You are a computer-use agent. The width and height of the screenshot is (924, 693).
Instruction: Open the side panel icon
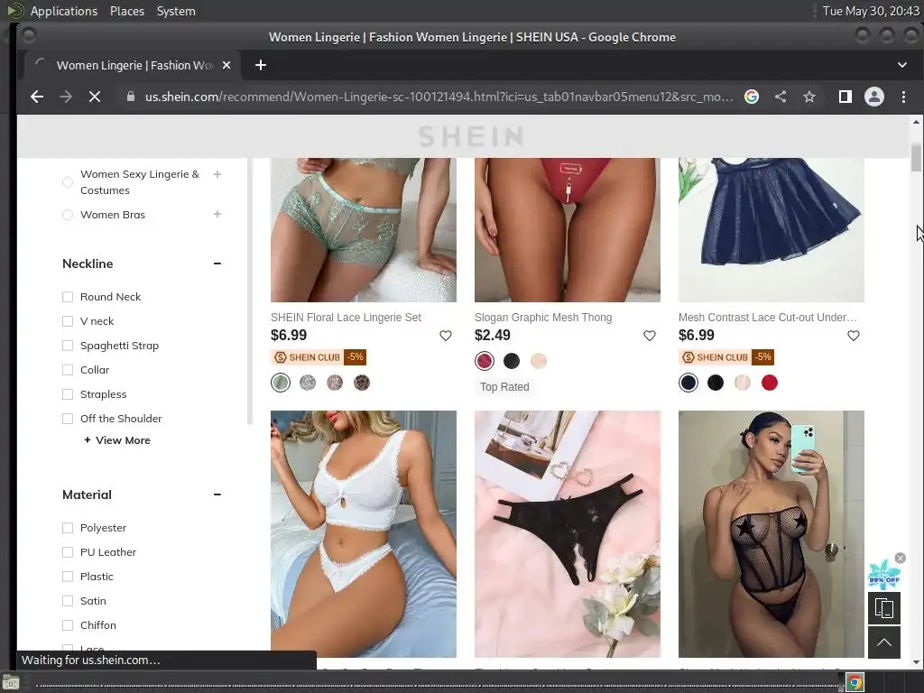845,97
